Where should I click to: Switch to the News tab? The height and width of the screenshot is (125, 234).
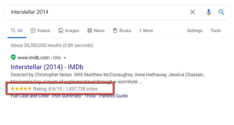(x=96, y=31)
